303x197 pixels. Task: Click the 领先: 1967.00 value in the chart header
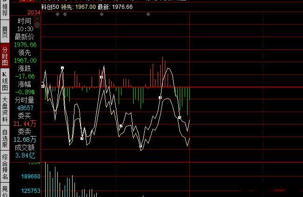click(78, 7)
